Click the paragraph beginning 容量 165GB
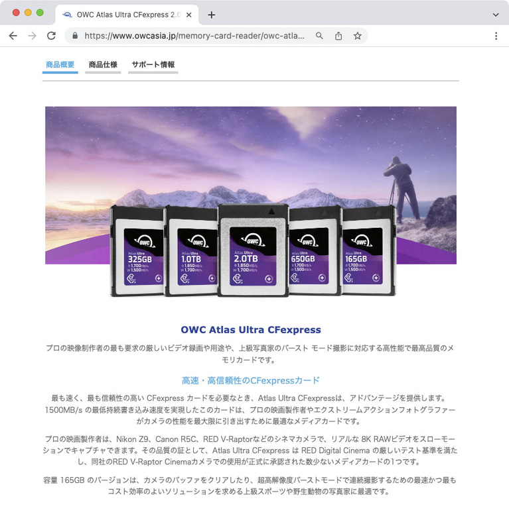The width and height of the screenshot is (509, 530). 250,486
